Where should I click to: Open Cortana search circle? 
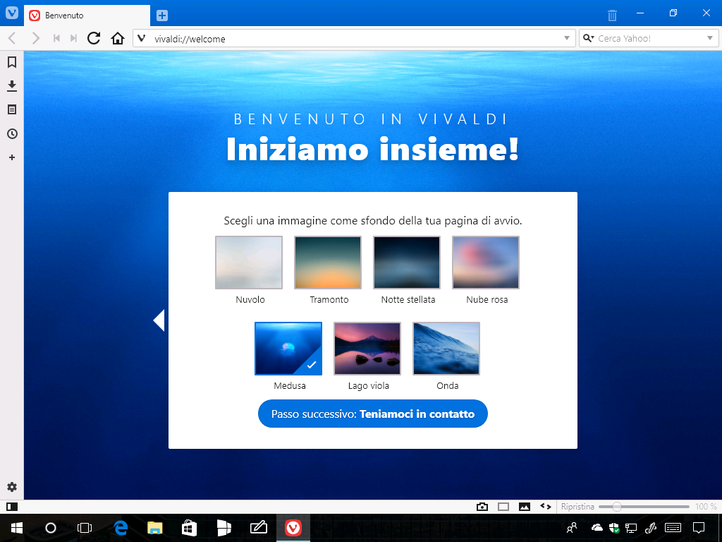coord(51,528)
